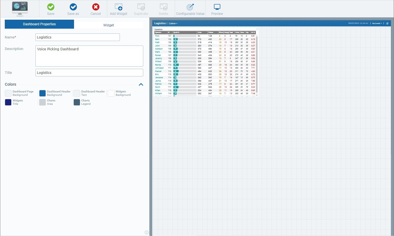Image resolution: width=394 pixels, height=236 pixels.
Task: Select the Configurable Value icon
Action: (190, 9)
